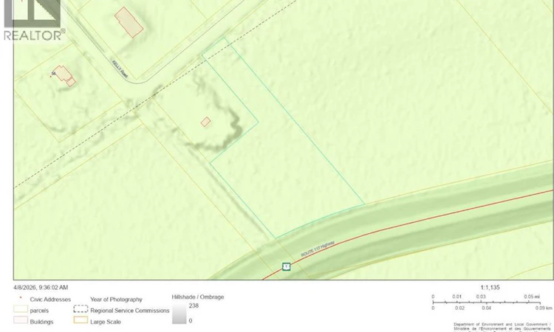Click the parcels legend swatch
554x332 pixels.
(21, 309)
